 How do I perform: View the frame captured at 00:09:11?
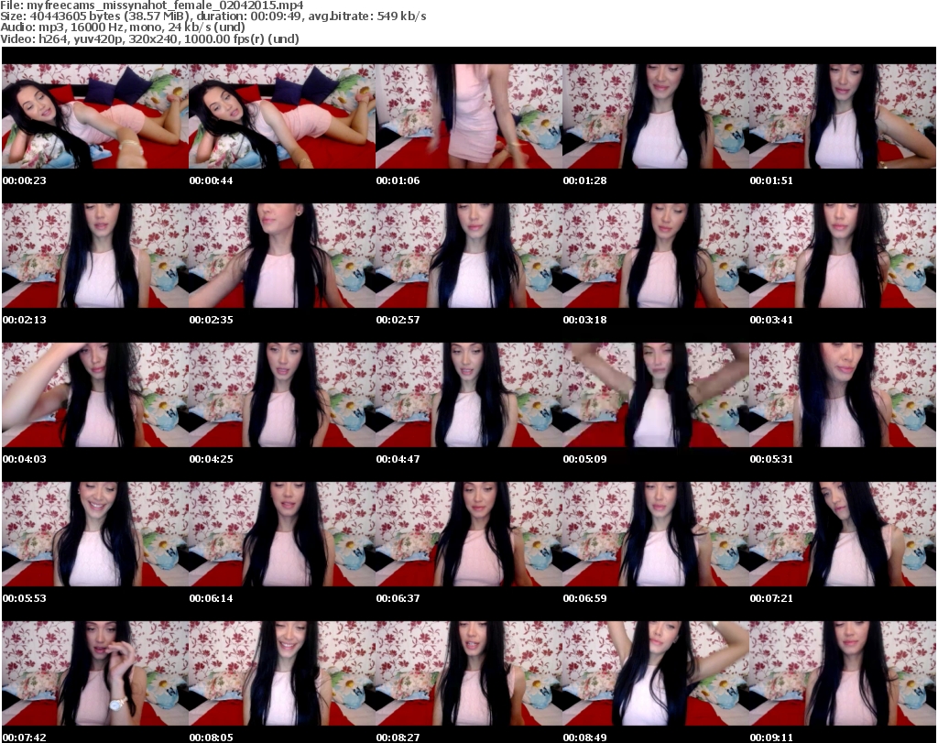(x=843, y=673)
